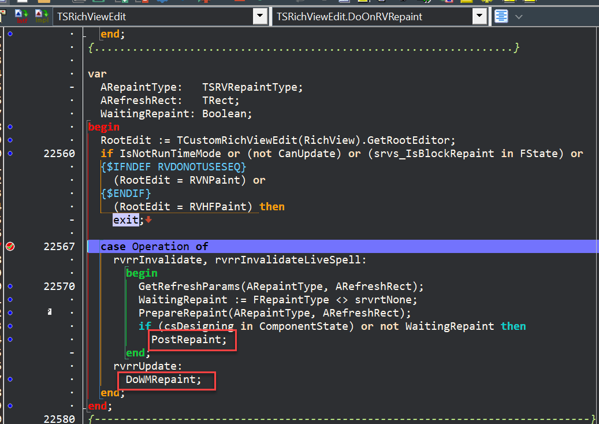Toggle breakpoint dot on the red begin line
Screen dimensions: 599x424
click(x=10, y=127)
